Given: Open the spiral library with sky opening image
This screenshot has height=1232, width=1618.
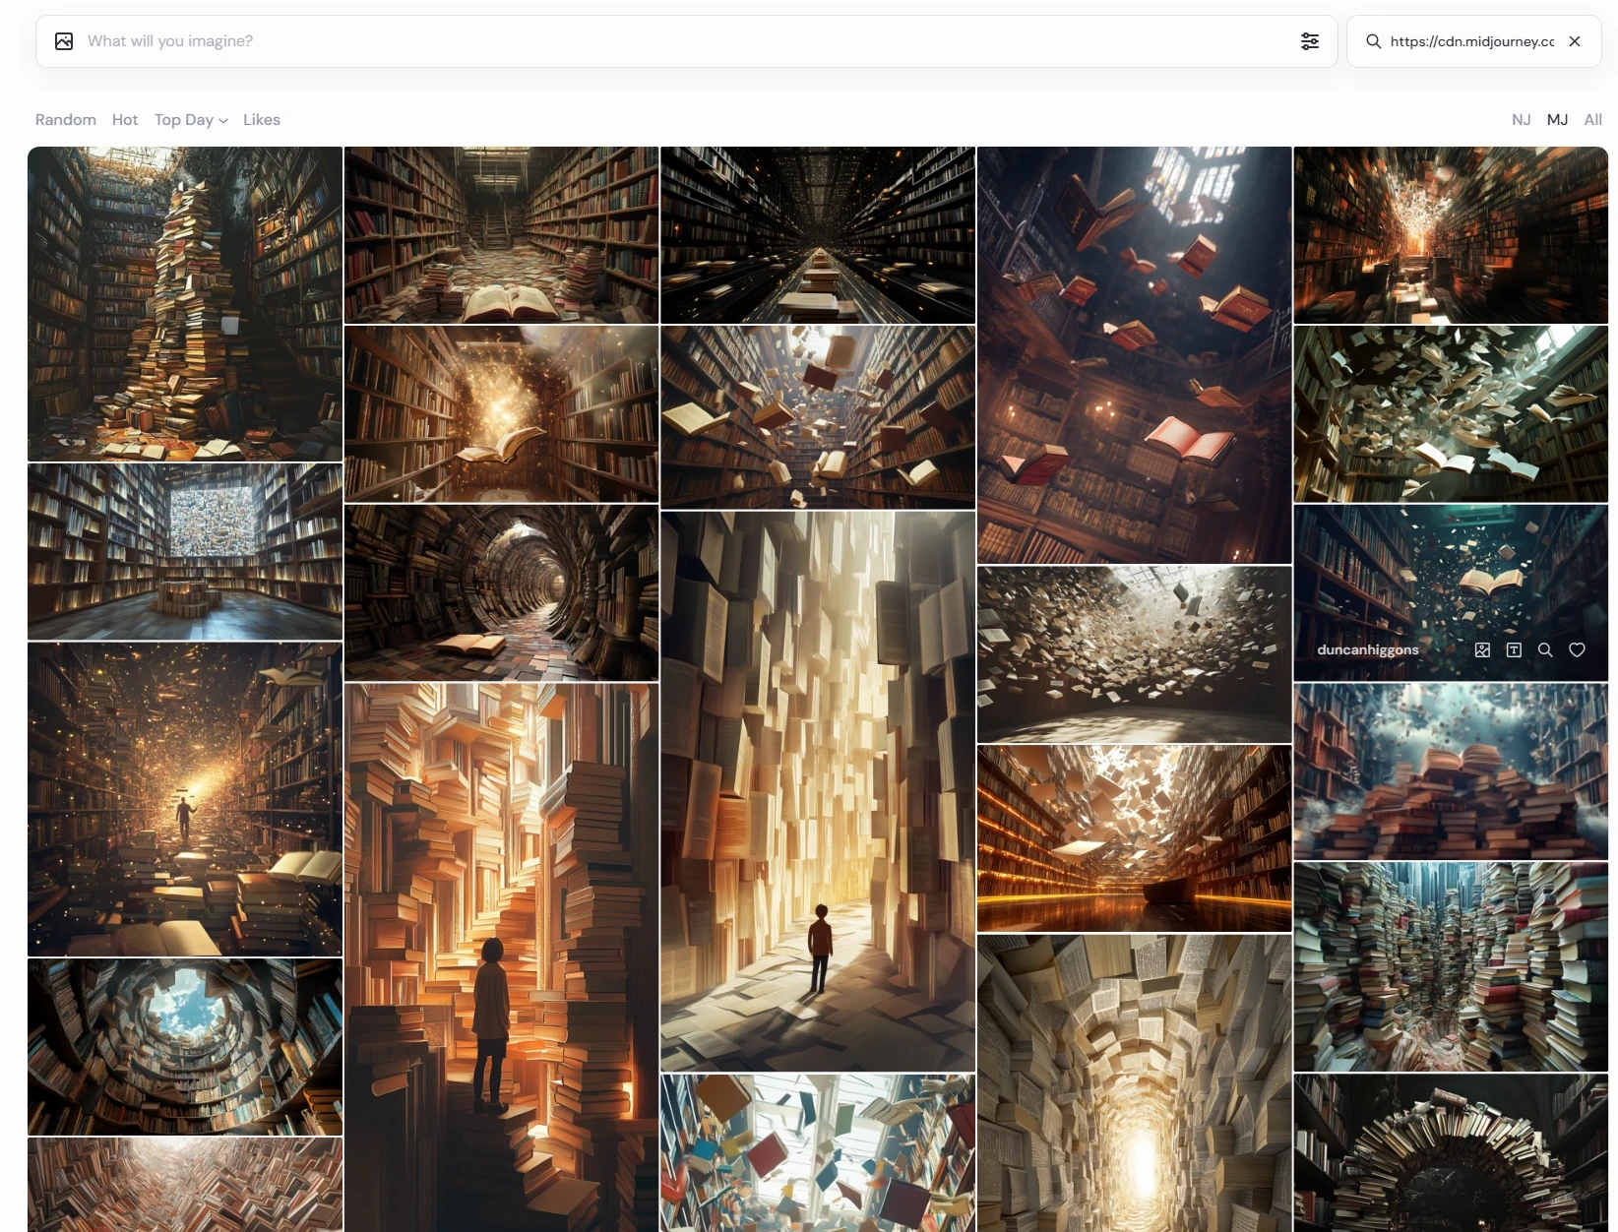Looking at the screenshot, I should tap(185, 1047).
